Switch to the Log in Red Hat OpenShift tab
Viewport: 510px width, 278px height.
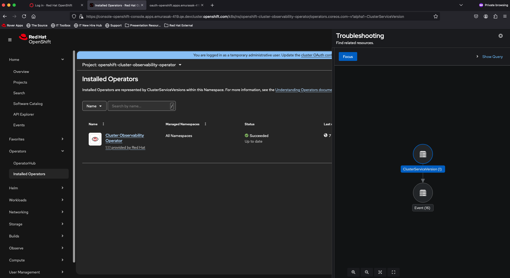tap(53, 5)
